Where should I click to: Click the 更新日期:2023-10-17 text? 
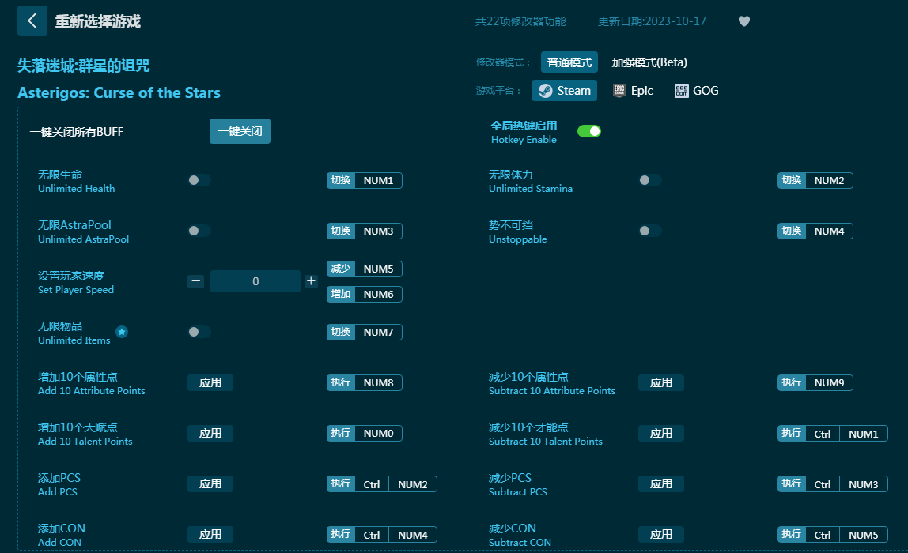tap(652, 21)
